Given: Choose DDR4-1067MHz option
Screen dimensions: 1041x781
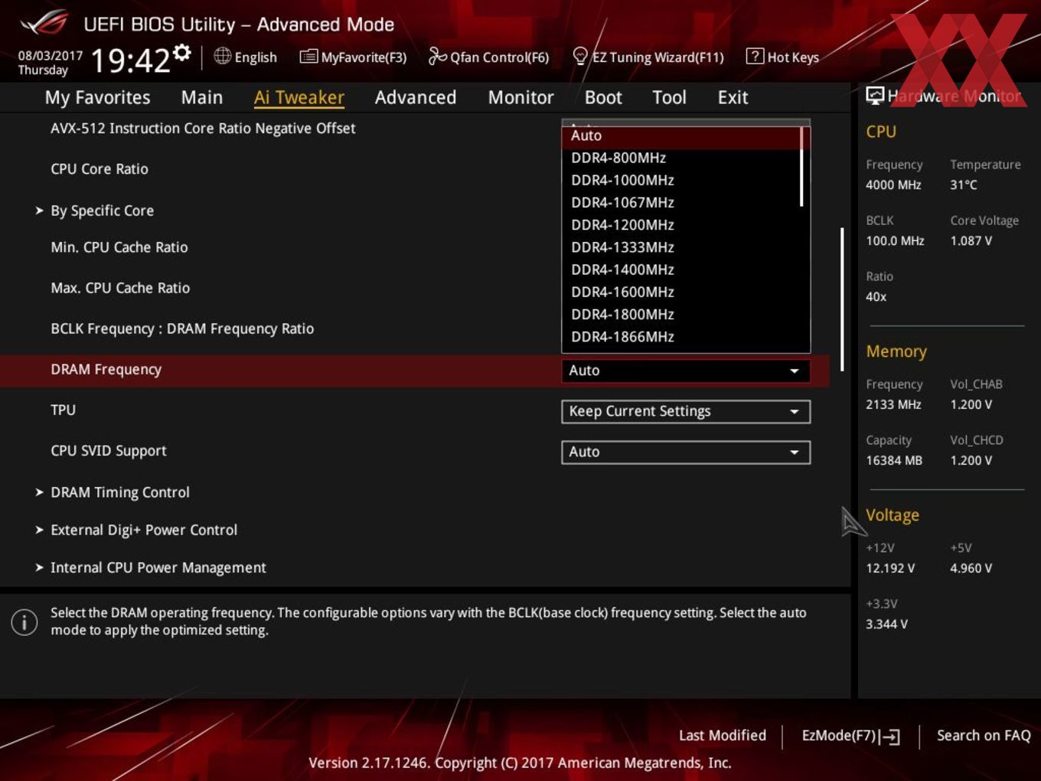Looking at the screenshot, I should tap(680, 202).
